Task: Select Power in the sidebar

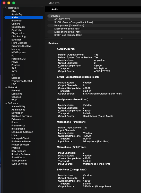Action: point(15,62)
